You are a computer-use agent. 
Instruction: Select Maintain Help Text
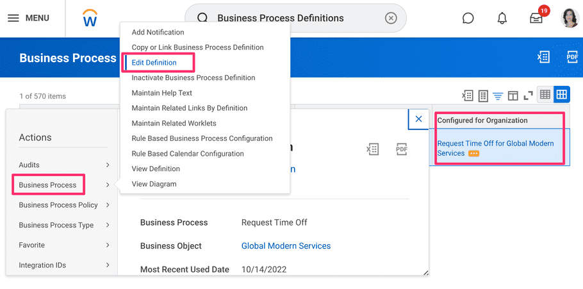[x=161, y=93]
